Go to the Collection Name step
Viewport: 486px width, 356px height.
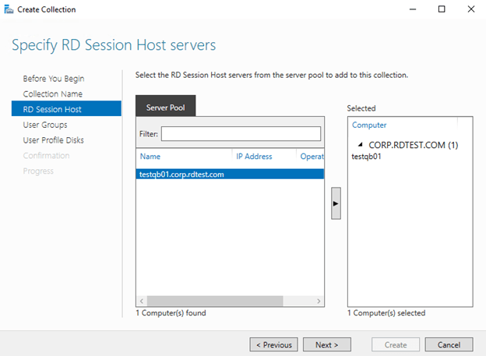coord(52,94)
